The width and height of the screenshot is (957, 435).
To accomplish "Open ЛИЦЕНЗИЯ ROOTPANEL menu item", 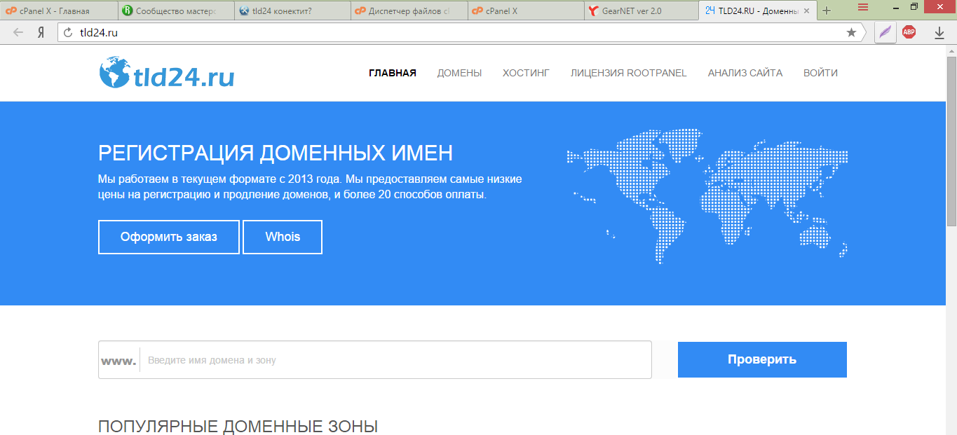I will coord(628,73).
